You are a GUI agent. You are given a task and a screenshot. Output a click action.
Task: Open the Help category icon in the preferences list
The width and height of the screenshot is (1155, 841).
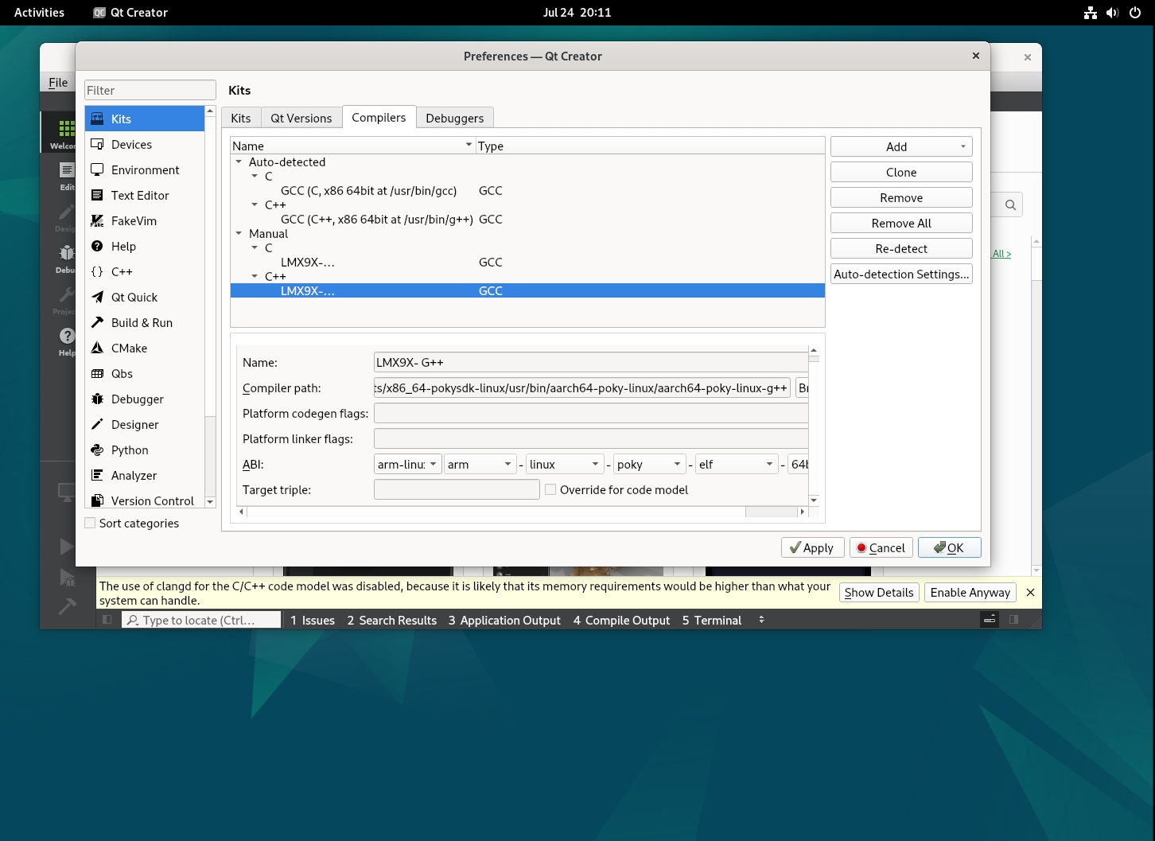pos(97,246)
